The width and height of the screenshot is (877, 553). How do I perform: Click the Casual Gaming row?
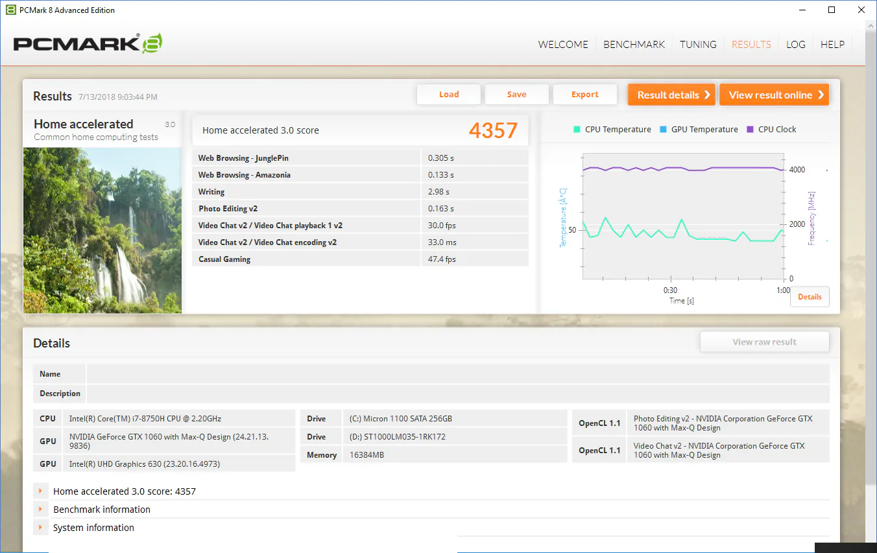tap(361, 259)
